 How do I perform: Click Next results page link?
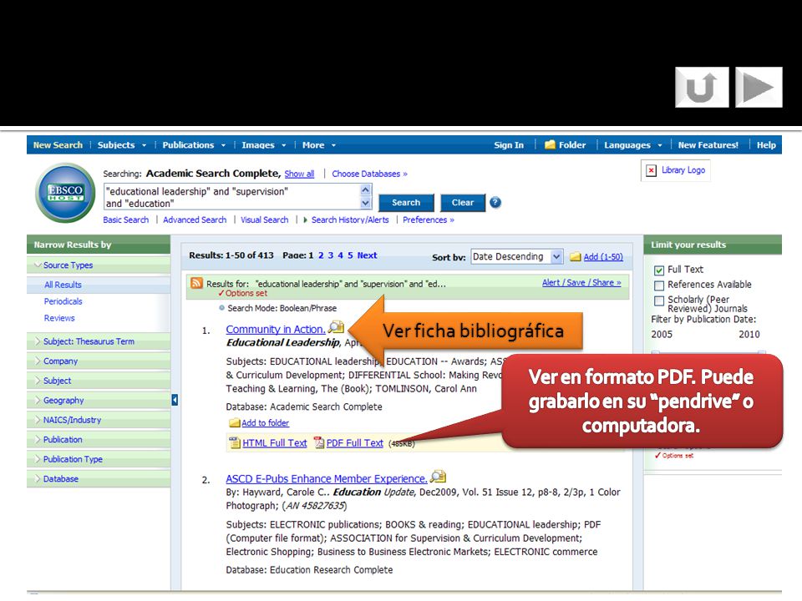(x=367, y=255)
